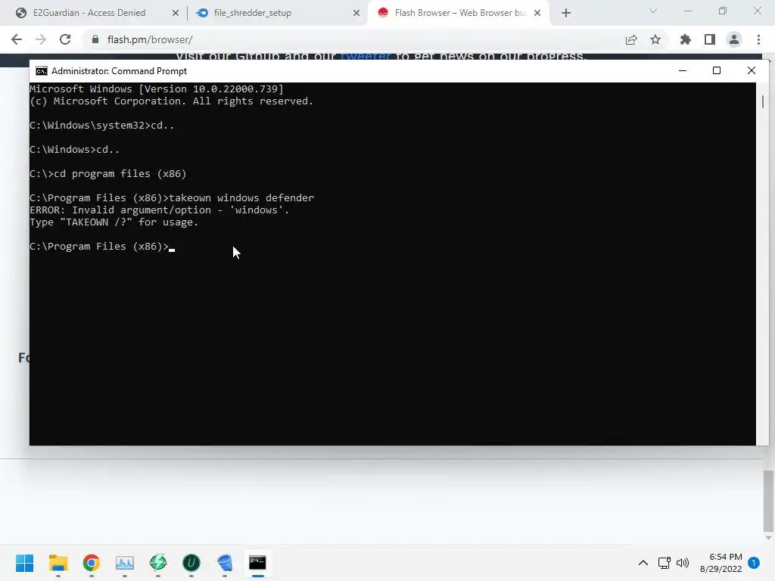The width and height of the screenshot is (775, 581).
Task: Close the Chrome window
Action: pos(757,11)
